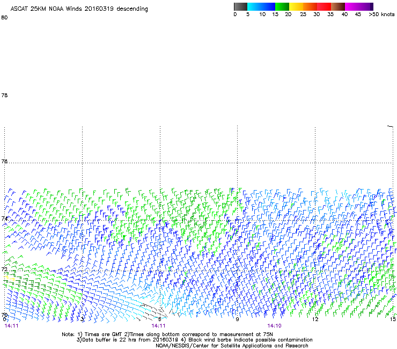Viewport: 397px width, 349px height.
Task: Click the '20' label under the color bar
Action: (x=288, y=14)
